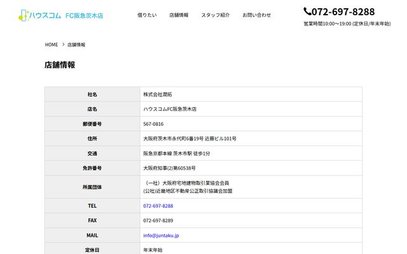The image size is (407, 254).
Task: Click the Housecom logo icon
Action: [x=24, y=15]
